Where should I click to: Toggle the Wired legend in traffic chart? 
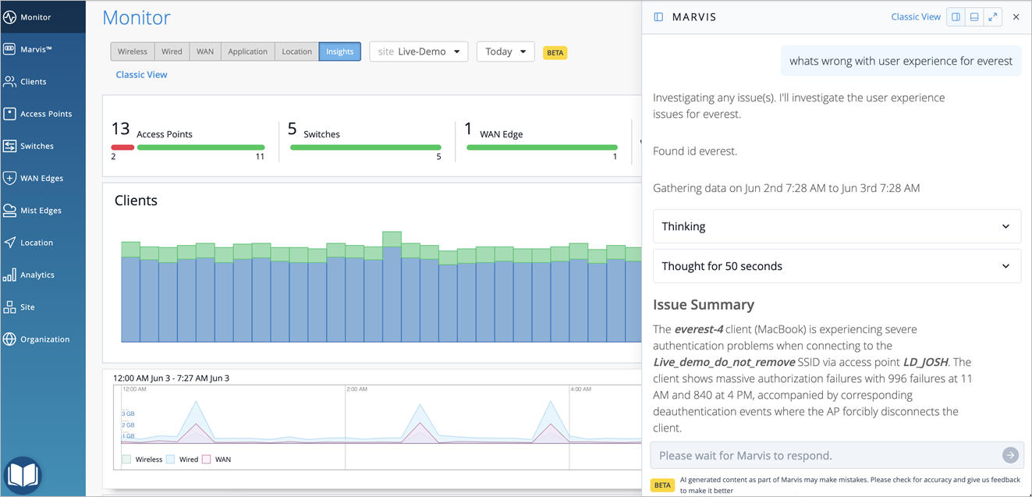(x=181, y=460)
